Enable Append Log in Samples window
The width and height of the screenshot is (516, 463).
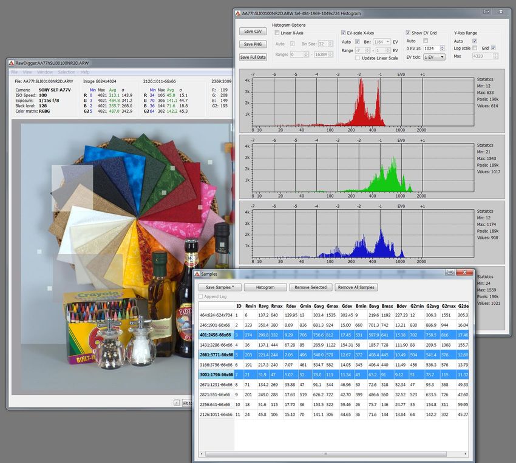pyautogui.click(x=201, y=296)
